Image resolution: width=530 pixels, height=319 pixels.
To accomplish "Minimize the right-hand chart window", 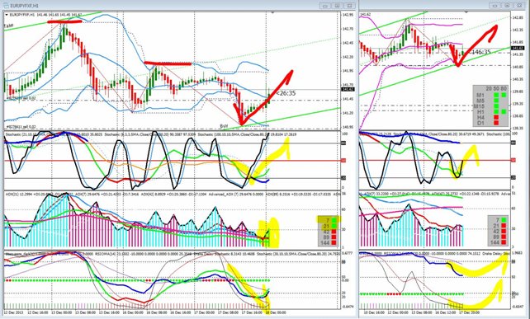I will (x=495, y=6).
